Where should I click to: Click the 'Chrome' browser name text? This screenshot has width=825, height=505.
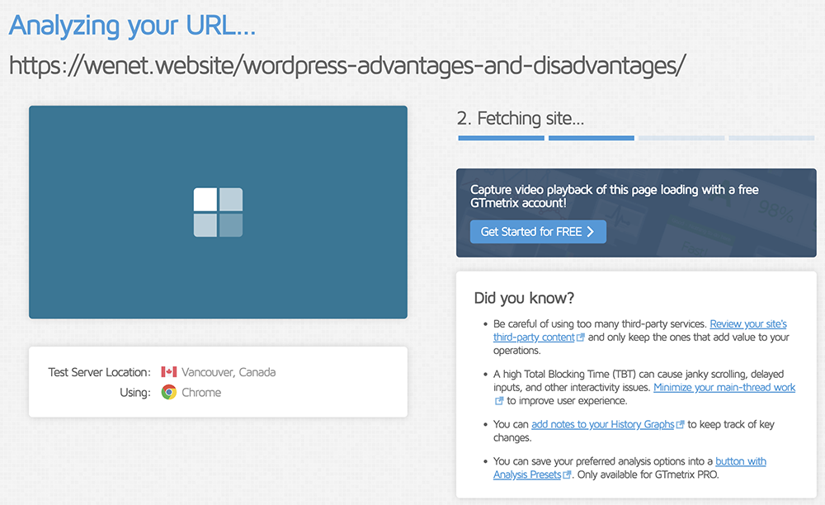click(201, 393)
